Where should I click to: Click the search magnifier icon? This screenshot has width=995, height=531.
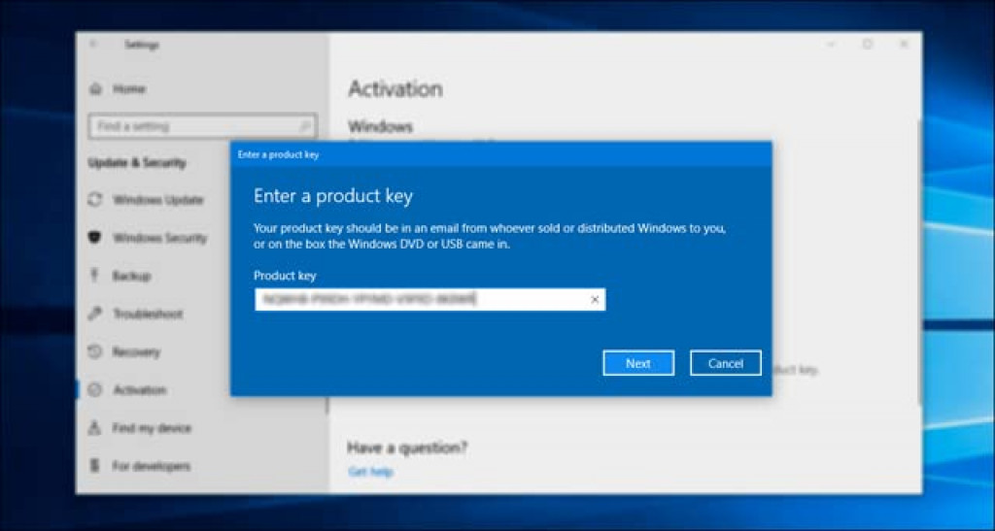[304, 127]
